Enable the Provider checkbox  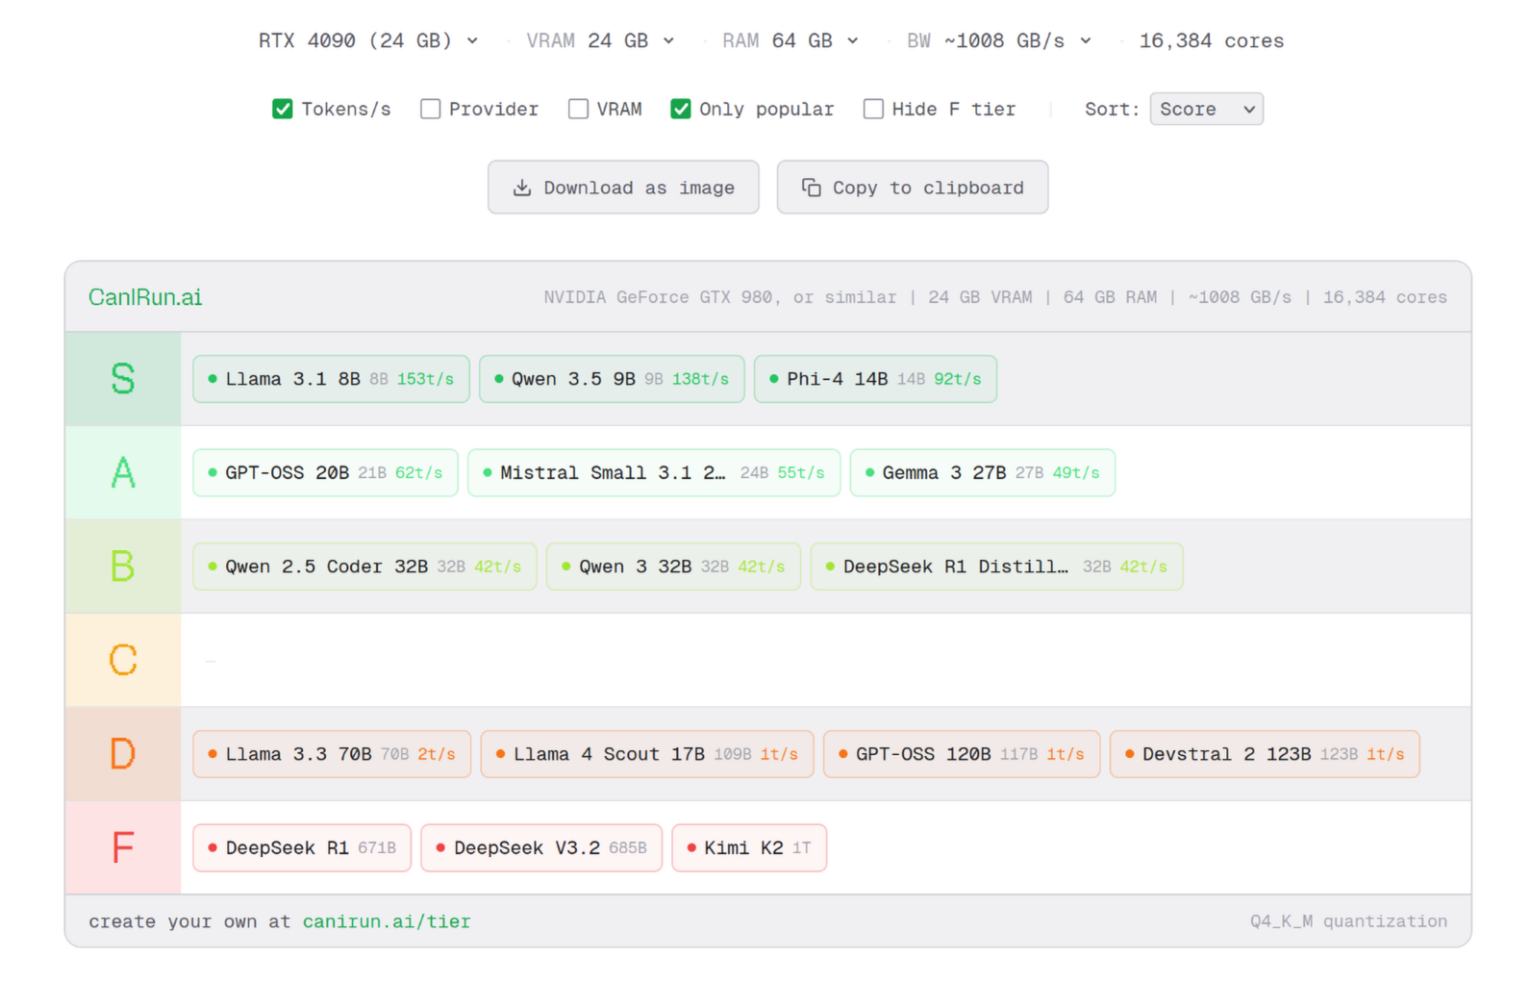pyautogui.click(x=430, y=109)
